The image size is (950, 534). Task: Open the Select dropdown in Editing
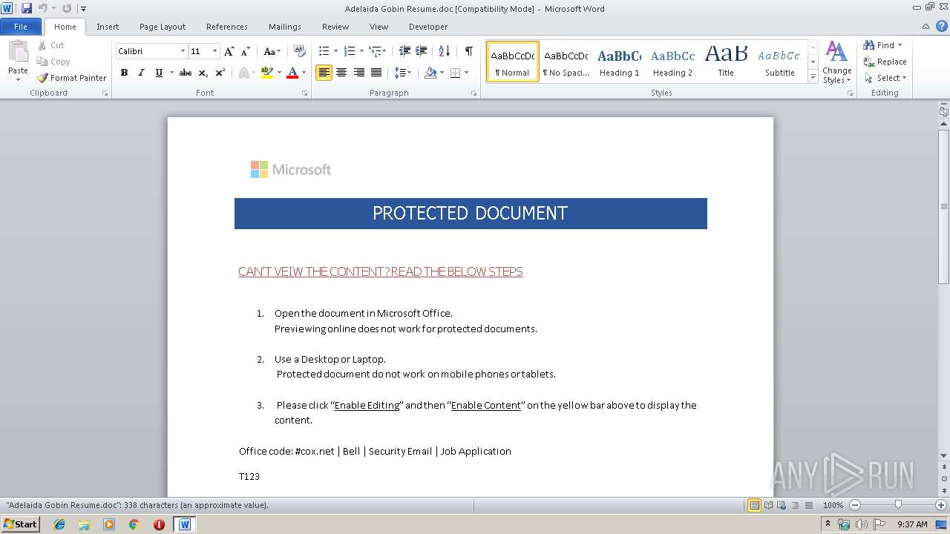coord(885,78)
